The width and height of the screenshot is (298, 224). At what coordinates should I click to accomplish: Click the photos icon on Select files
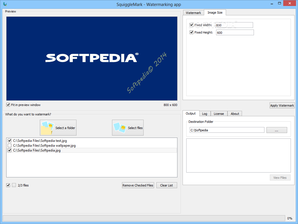(120, 127)
